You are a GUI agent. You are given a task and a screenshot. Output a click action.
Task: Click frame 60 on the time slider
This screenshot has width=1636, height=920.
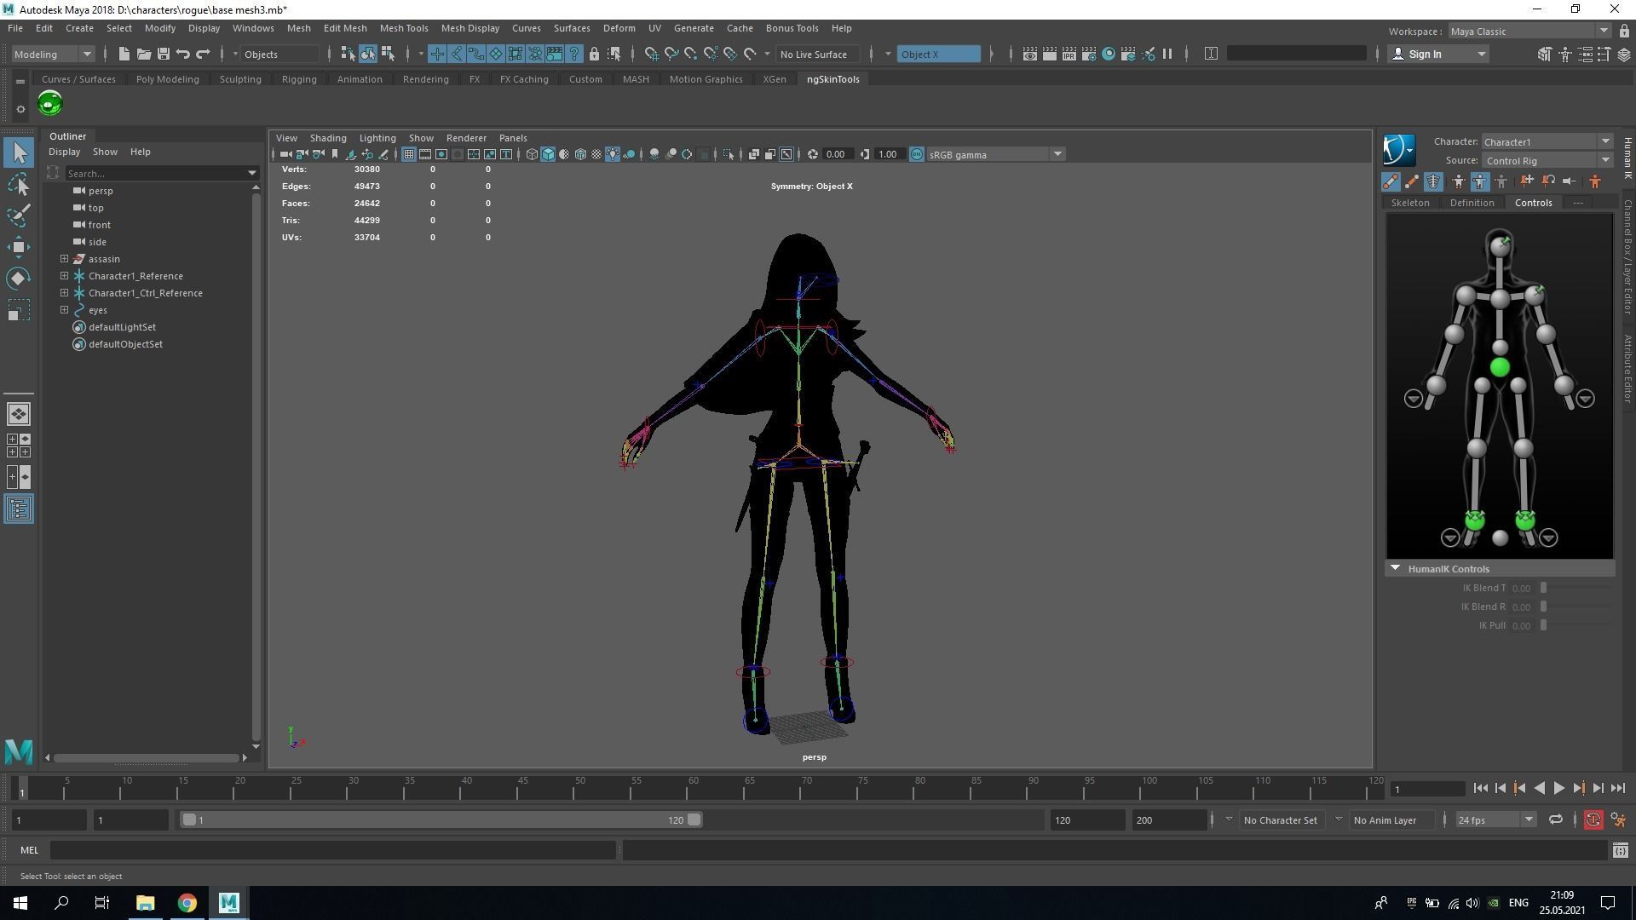(x=694, y=788)
